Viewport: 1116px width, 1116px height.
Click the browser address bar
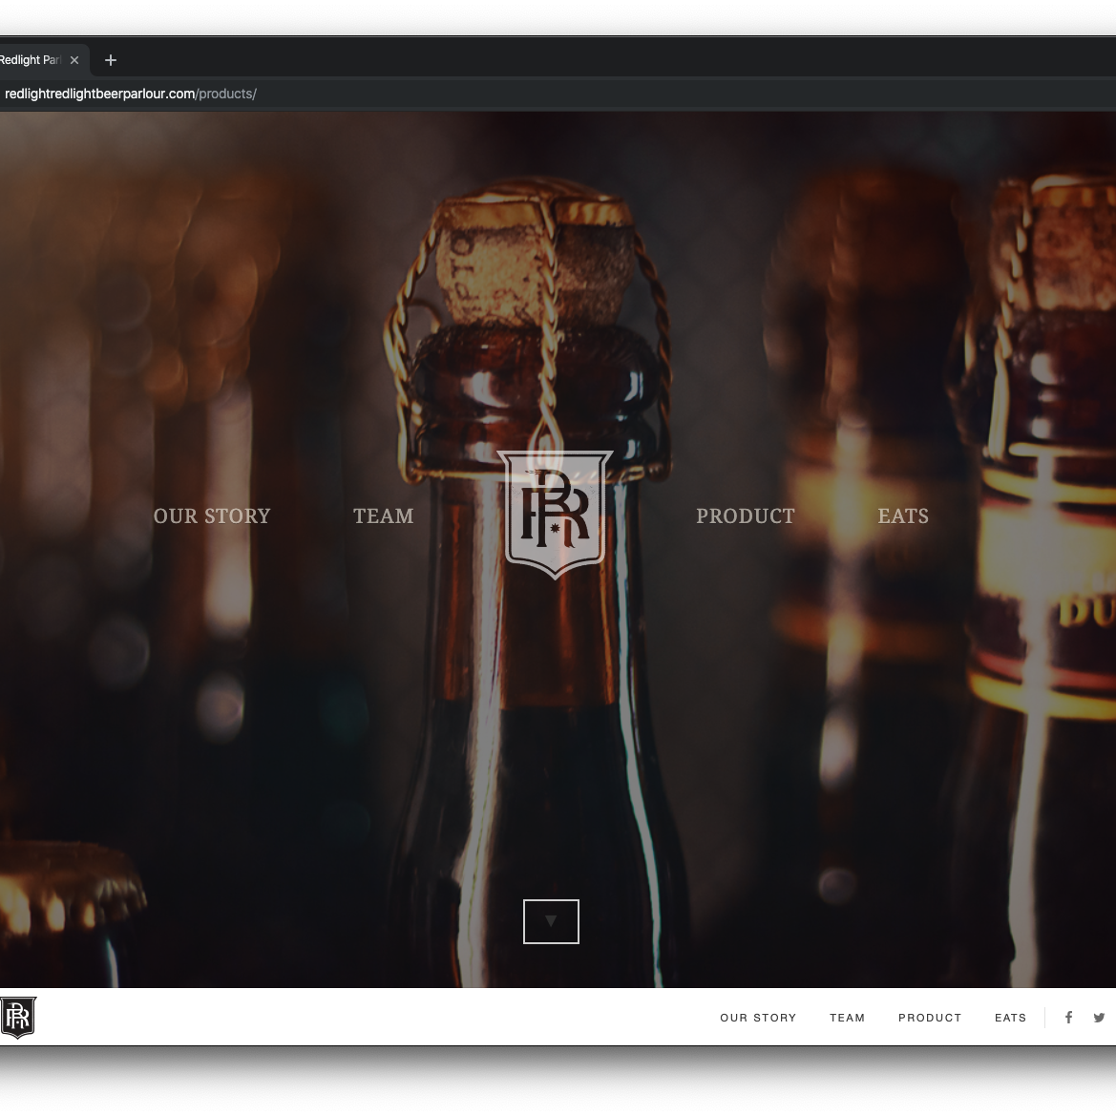[382, 94]
